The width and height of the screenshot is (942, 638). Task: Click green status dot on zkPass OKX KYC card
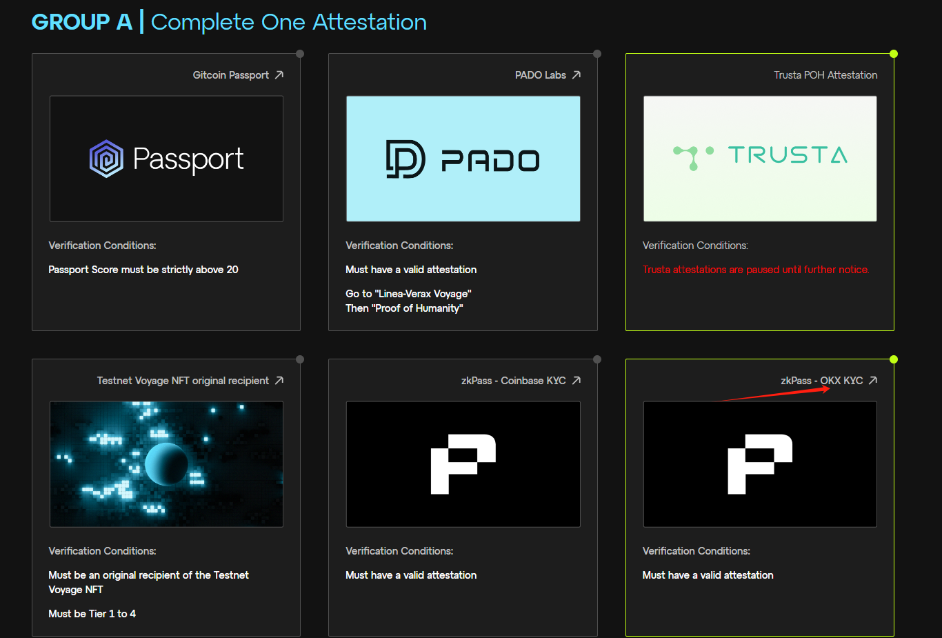pos(894,359)
